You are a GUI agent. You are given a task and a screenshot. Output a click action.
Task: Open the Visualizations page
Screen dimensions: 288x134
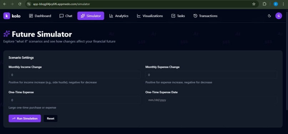tap(150, 16)
